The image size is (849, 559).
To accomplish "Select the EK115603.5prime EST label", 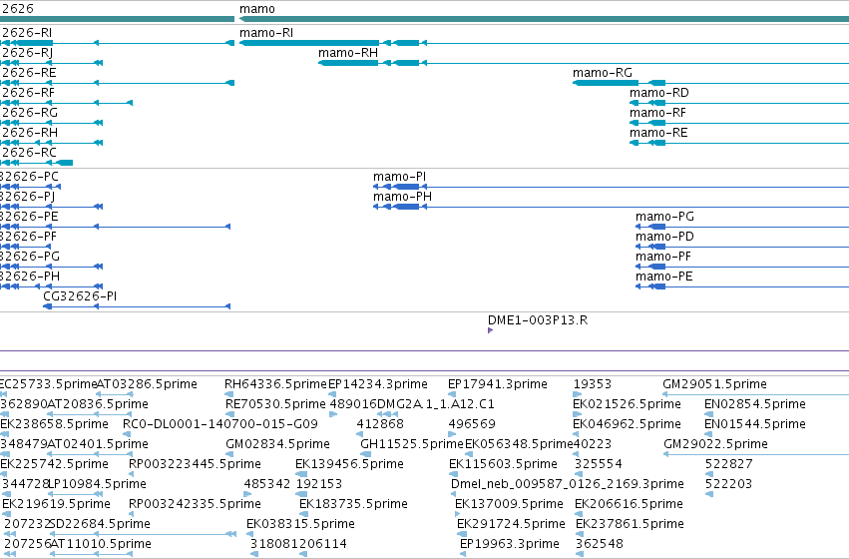I will tap(503, 464).
